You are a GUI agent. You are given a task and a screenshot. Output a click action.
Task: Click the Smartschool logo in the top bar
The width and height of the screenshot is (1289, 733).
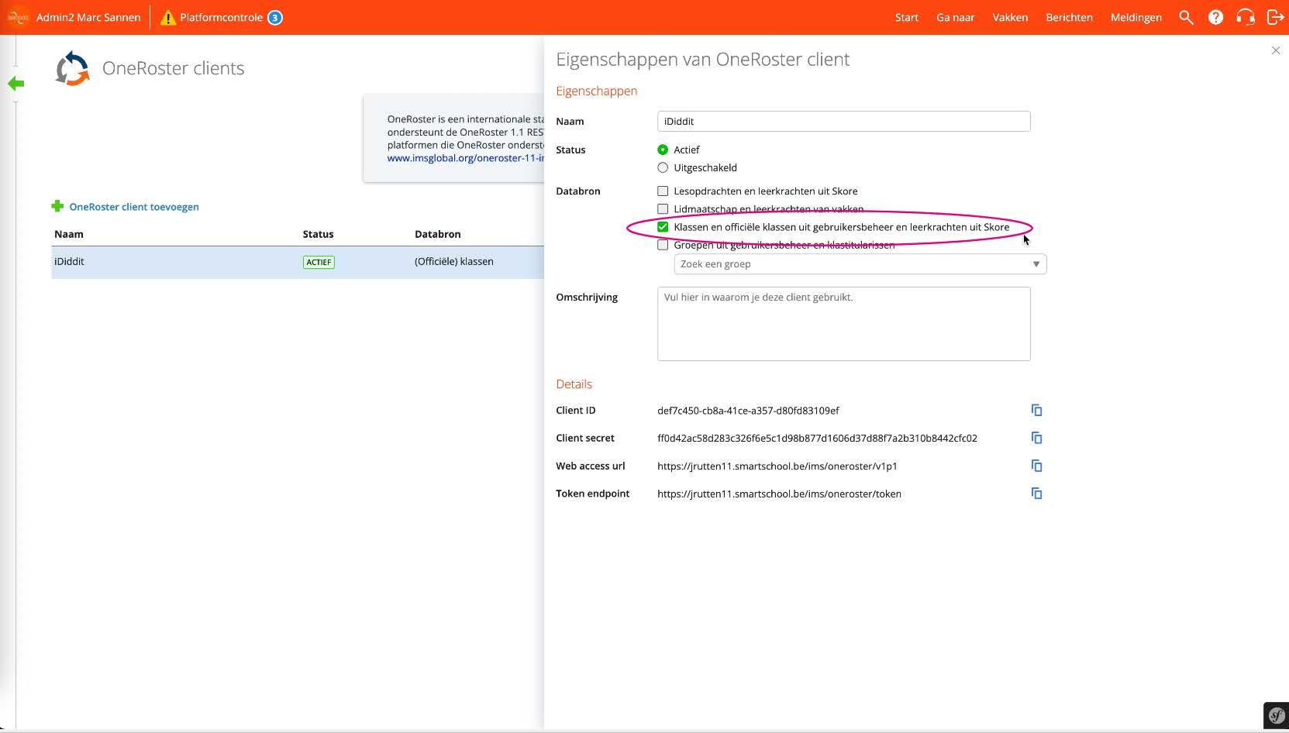tap(18, 17)
